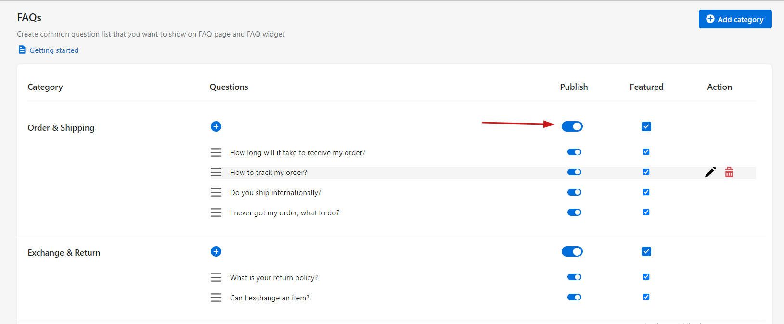Uncheck Featured for 'How to track my order?'
784x324 pixels.
(x=646, y=172)
